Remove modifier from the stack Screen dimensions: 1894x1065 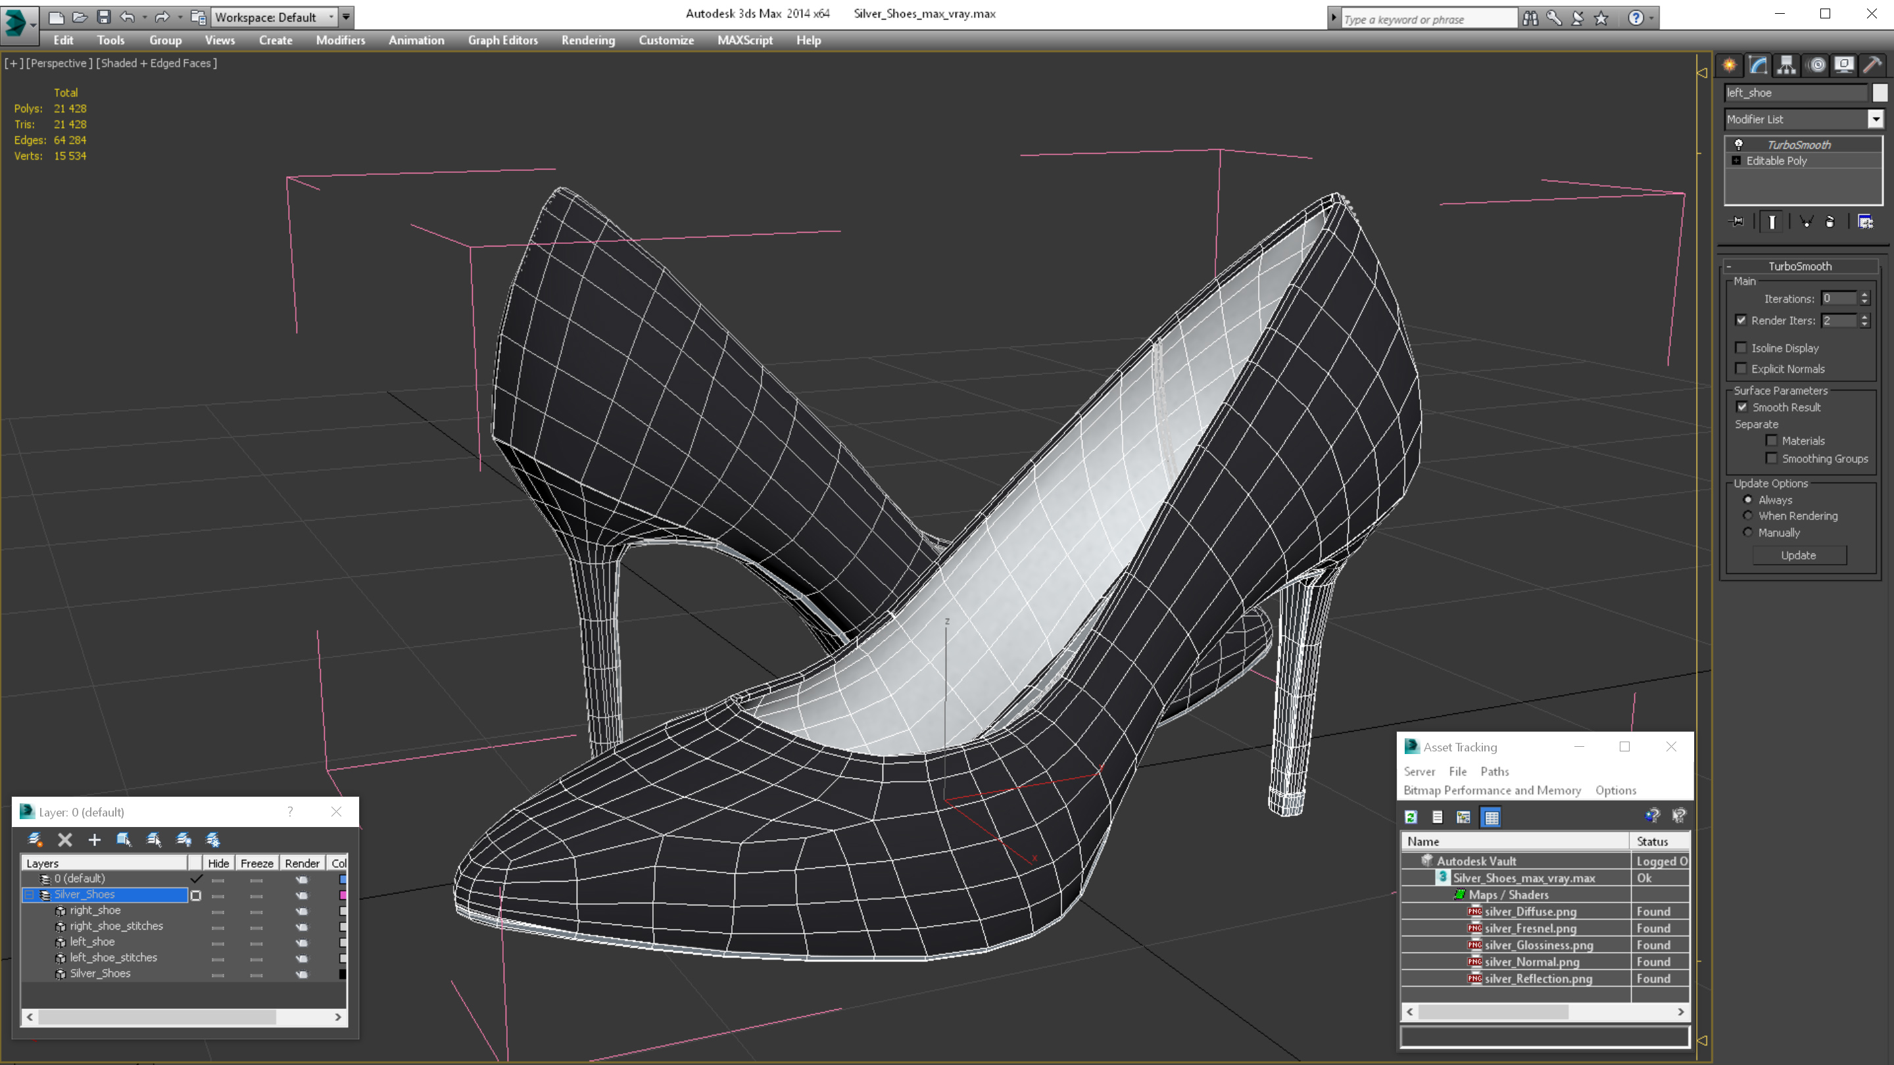[x=1830, y=222]
